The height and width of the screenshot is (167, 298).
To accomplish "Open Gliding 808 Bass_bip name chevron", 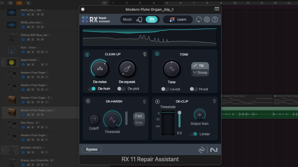I will tap(49, 35).
